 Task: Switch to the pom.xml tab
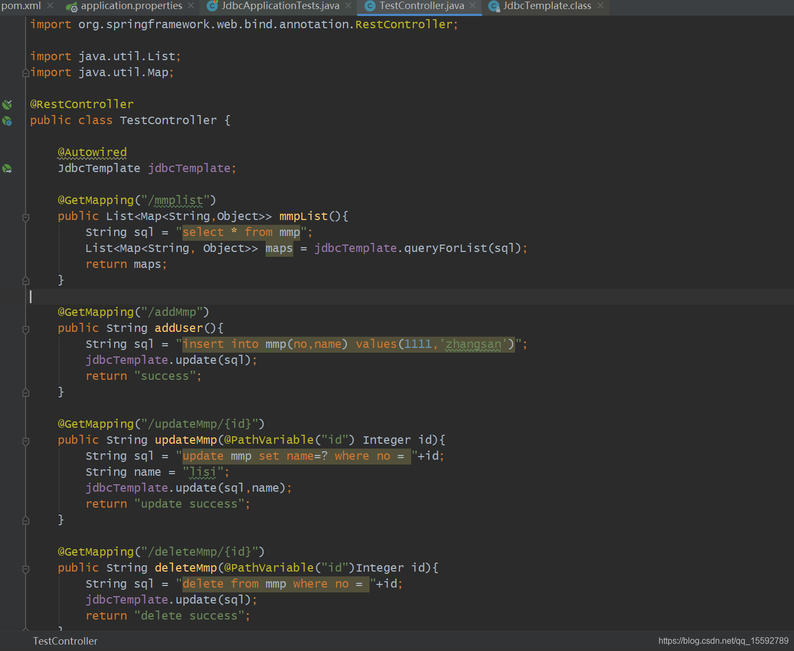click(x=21, y=6)
